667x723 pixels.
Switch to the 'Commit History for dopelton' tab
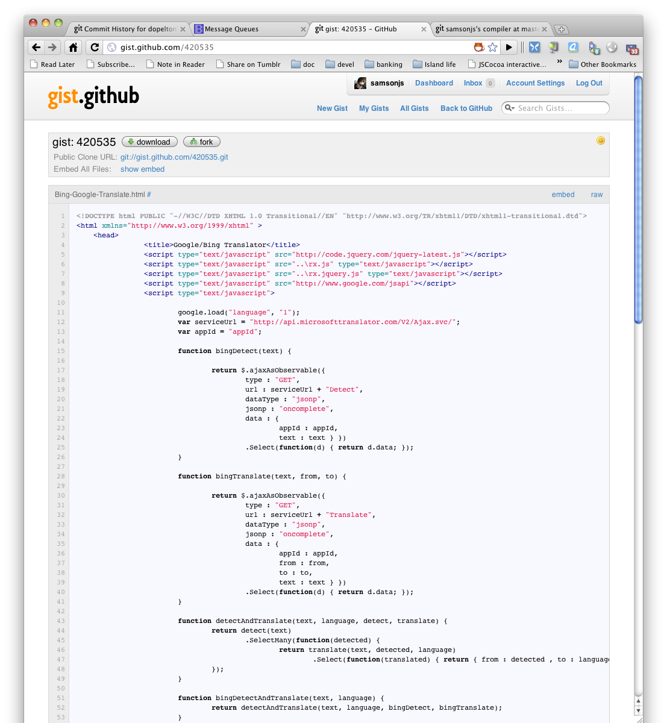tap(125, 29)
